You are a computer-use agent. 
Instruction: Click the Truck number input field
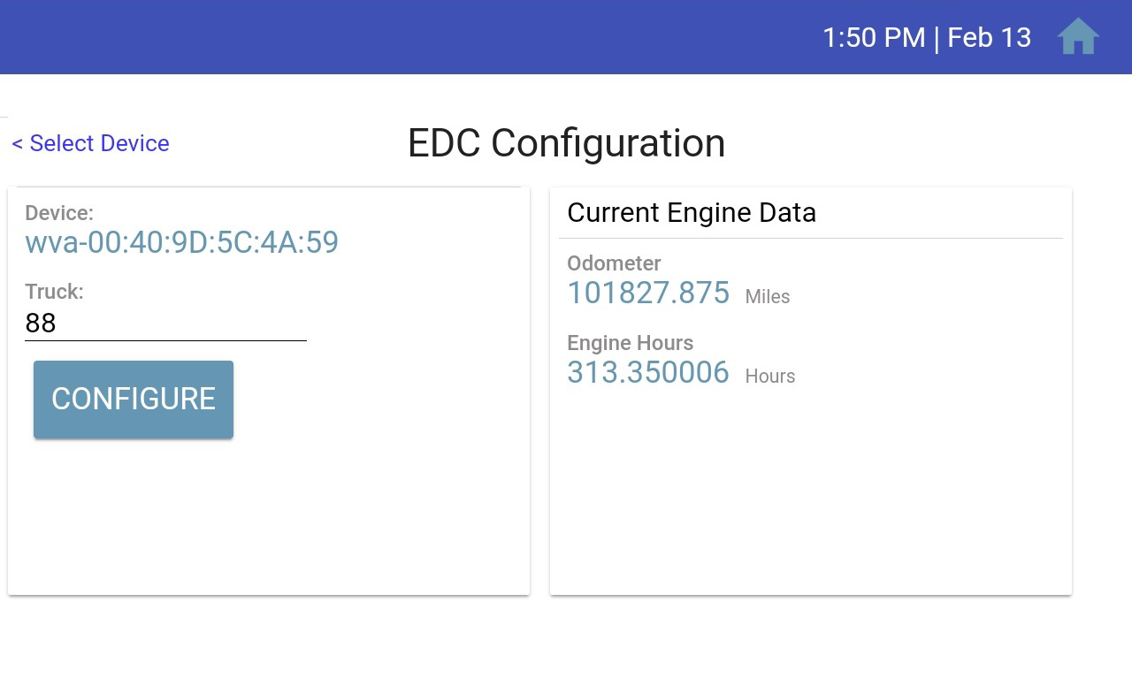(165, 324)
